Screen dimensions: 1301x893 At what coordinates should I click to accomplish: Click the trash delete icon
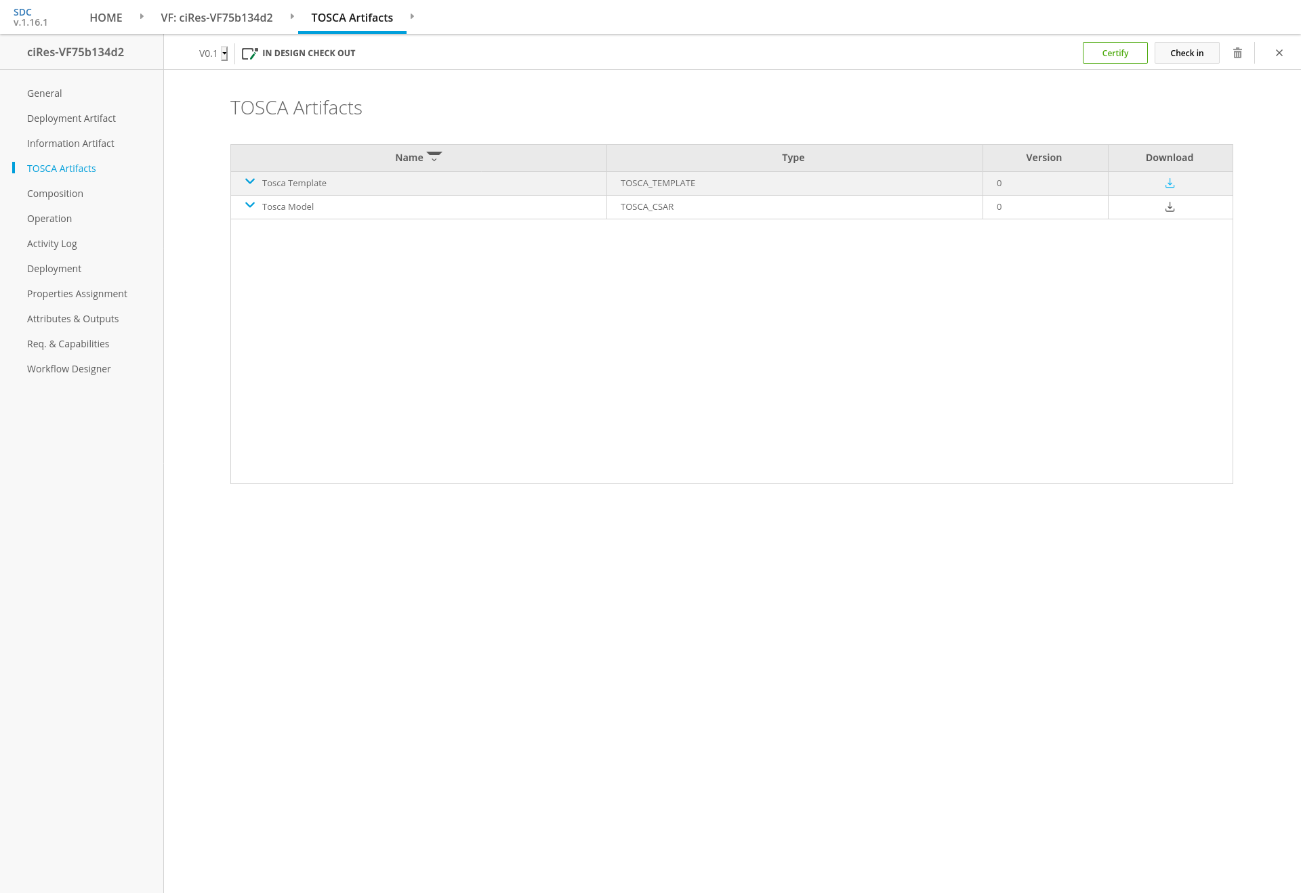tap(1237, 53)
